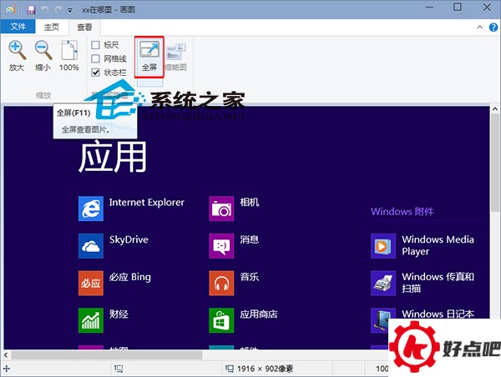Click the 'Windows 日记本' text
The width and height of the screenshot is (501, 377).
tap(438, 314)
